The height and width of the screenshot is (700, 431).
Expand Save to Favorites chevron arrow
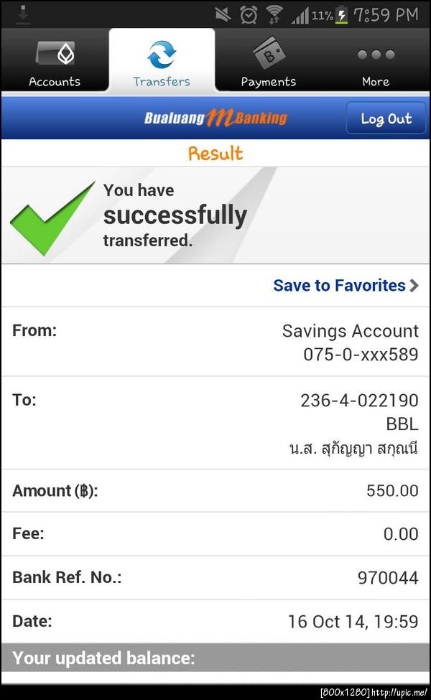tap(414, 286)
